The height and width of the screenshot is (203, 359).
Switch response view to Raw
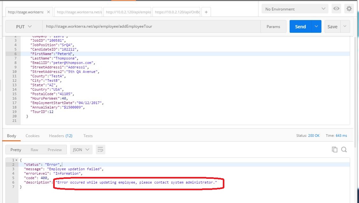(34, 150)
